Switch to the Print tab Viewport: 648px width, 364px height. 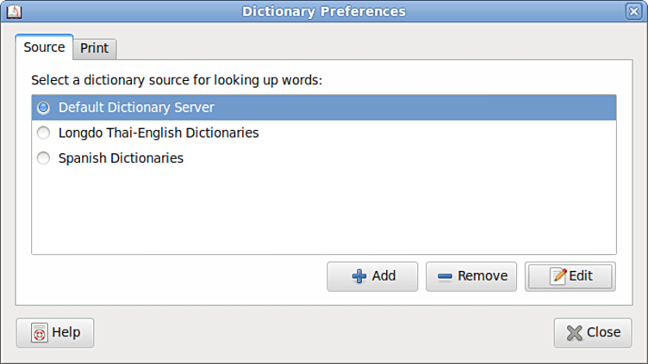[95, 48]
